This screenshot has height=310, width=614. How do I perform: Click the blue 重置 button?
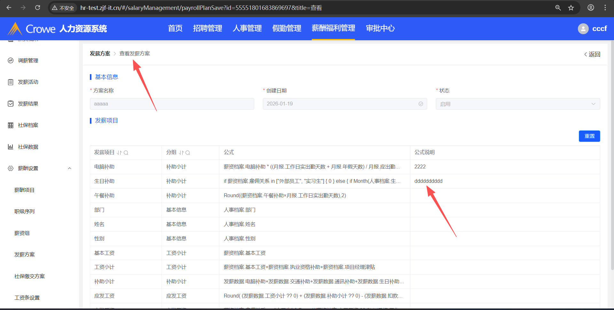click(589, 136)
